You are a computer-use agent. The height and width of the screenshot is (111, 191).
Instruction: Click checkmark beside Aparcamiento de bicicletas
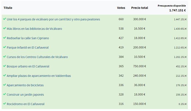point(4,85)
